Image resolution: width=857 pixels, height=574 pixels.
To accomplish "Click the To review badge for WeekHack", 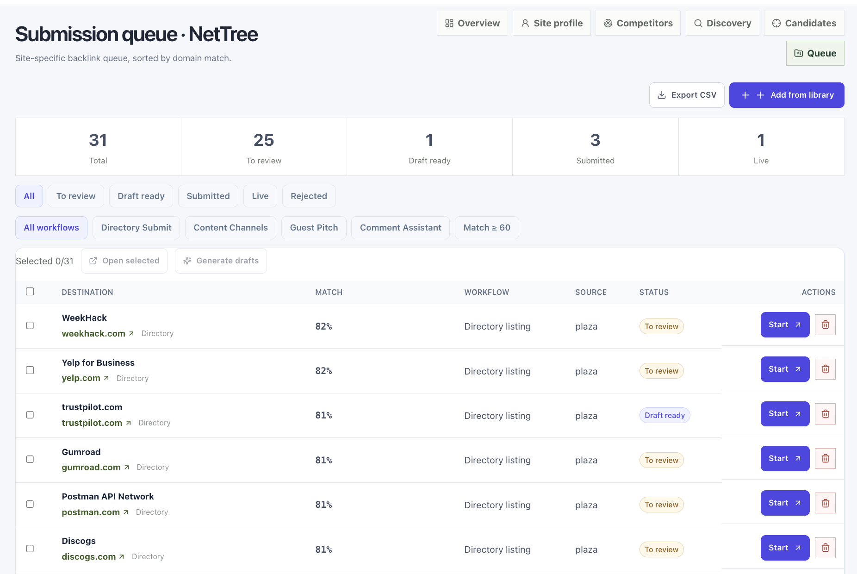I will click(x=661, y=326).
